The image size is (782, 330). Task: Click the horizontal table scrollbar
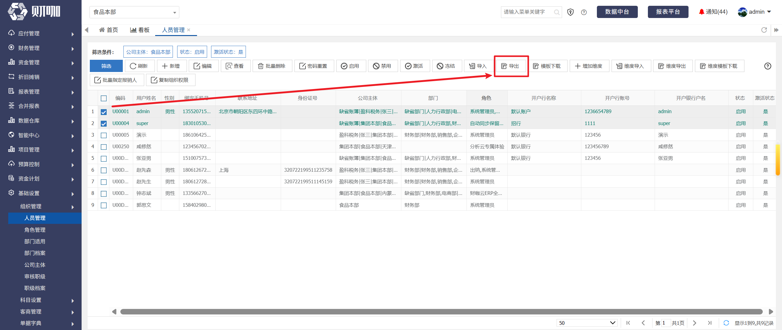pyautogui.click(x=441, y=312)
